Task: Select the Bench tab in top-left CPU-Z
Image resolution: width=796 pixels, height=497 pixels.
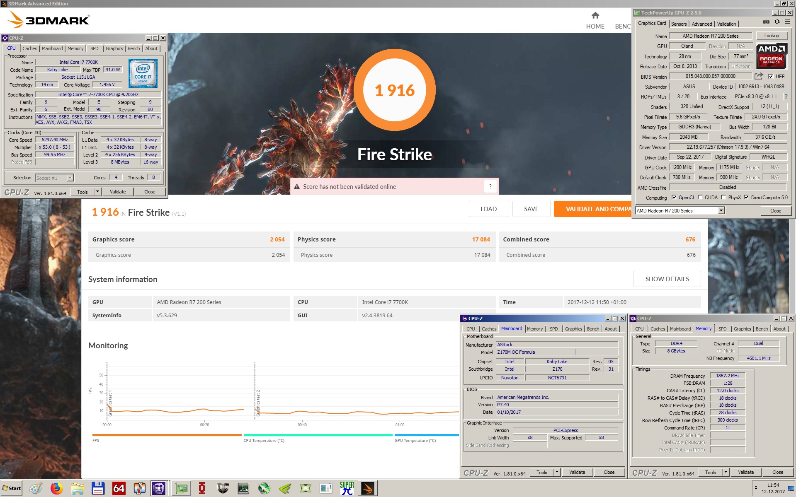Action: [133, 48]
